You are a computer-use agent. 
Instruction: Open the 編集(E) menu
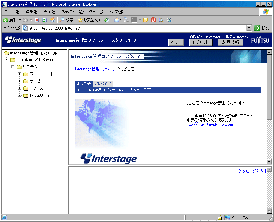point(32,12)
